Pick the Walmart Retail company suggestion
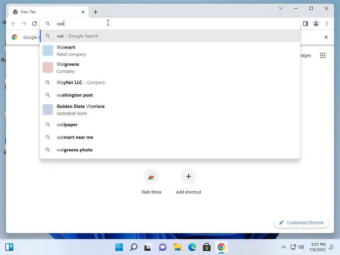Screen dimensions: 340x255 [x=170, y=50]
